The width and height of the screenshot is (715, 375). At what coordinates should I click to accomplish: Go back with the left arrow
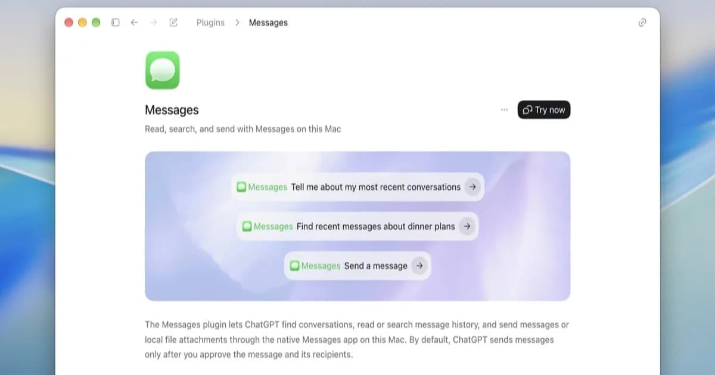(134, 23)
